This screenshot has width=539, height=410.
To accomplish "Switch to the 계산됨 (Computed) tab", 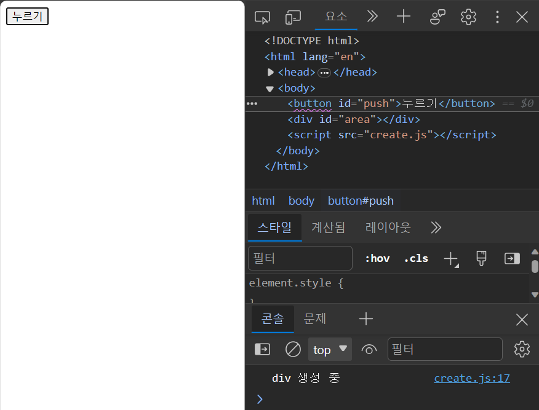I will pyautogui.click(x=329, y=227).
